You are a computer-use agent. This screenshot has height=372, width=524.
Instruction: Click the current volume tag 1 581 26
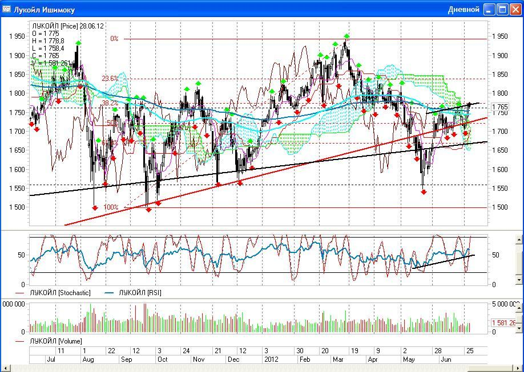click(x=504, y=322)
